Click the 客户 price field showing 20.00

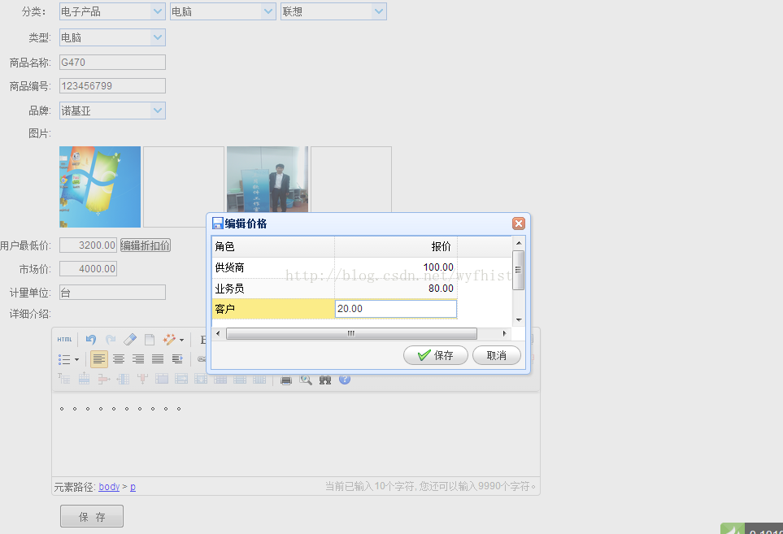pyautogui.click(x=395, y=309)
